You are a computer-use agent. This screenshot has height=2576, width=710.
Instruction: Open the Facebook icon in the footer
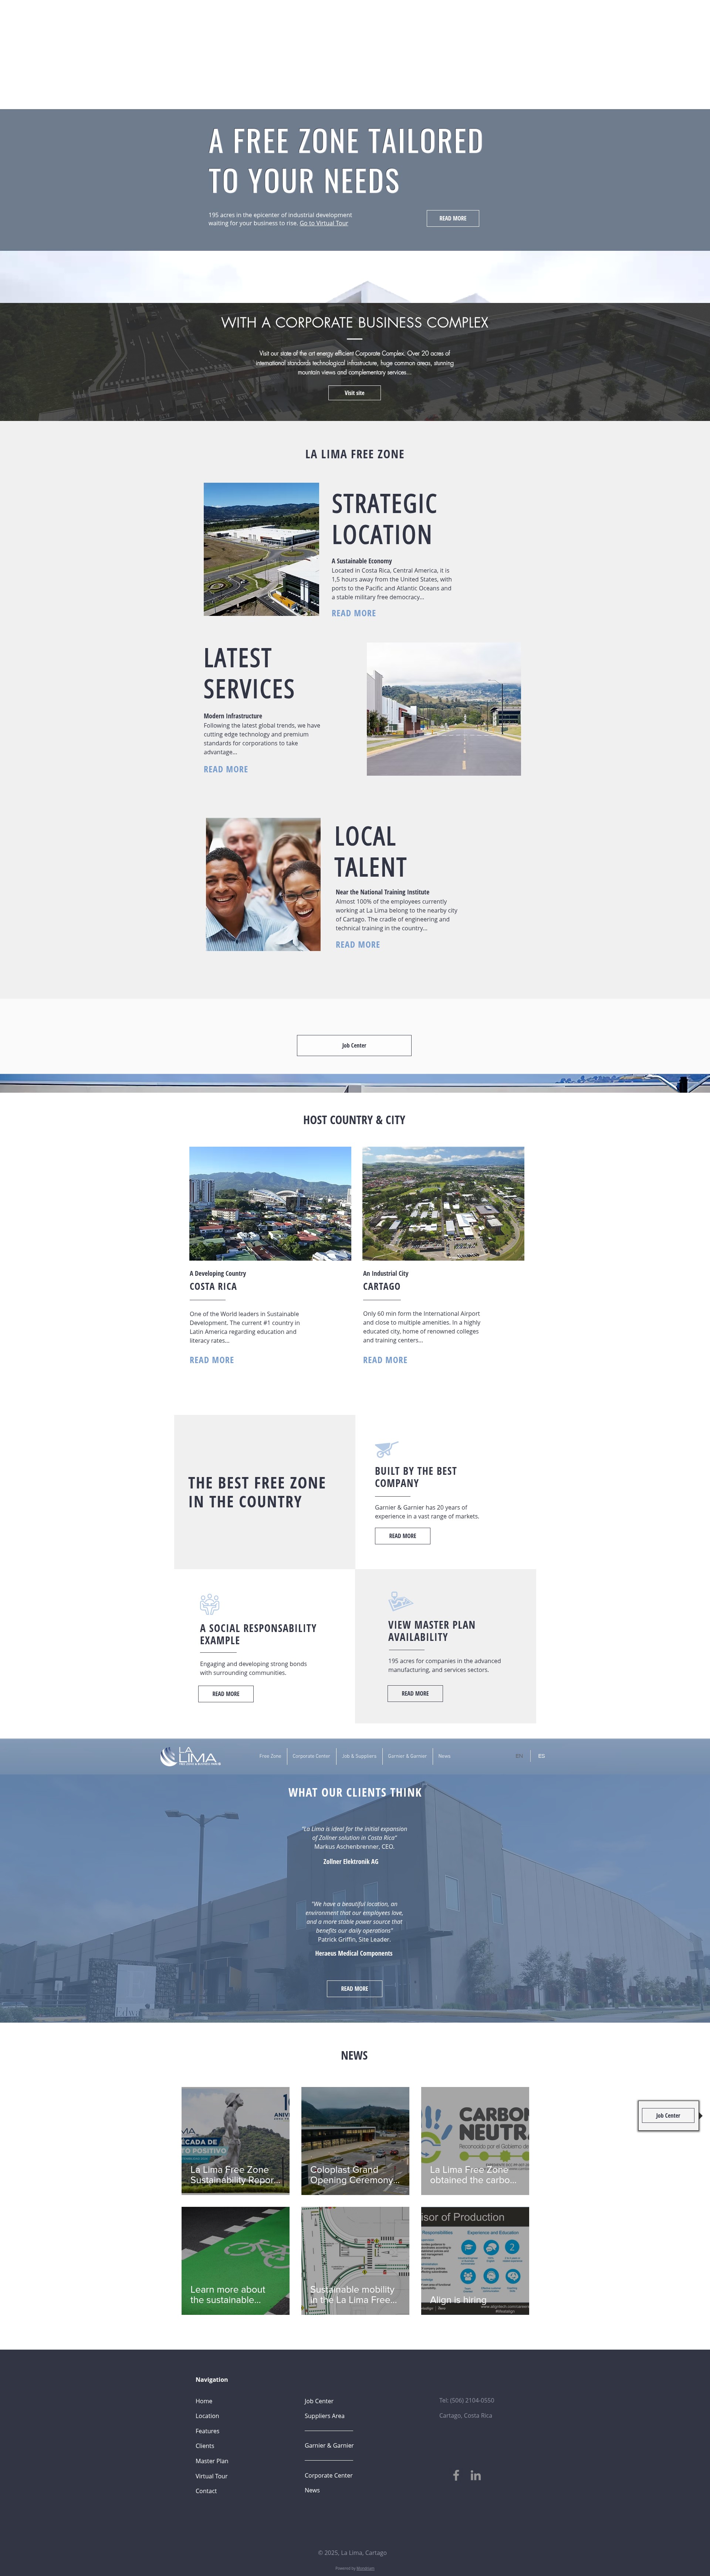[x=456, y=2475]
